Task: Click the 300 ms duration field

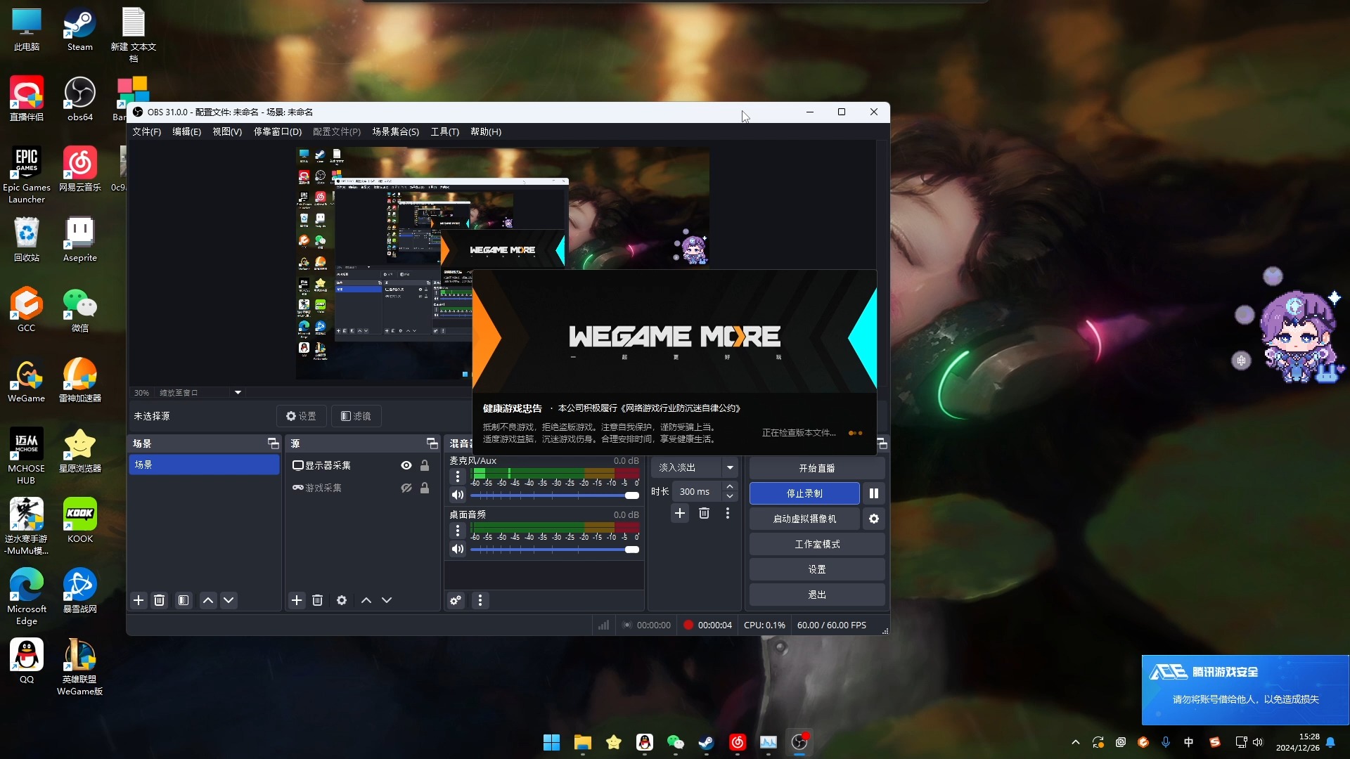Action: (697, 492)
